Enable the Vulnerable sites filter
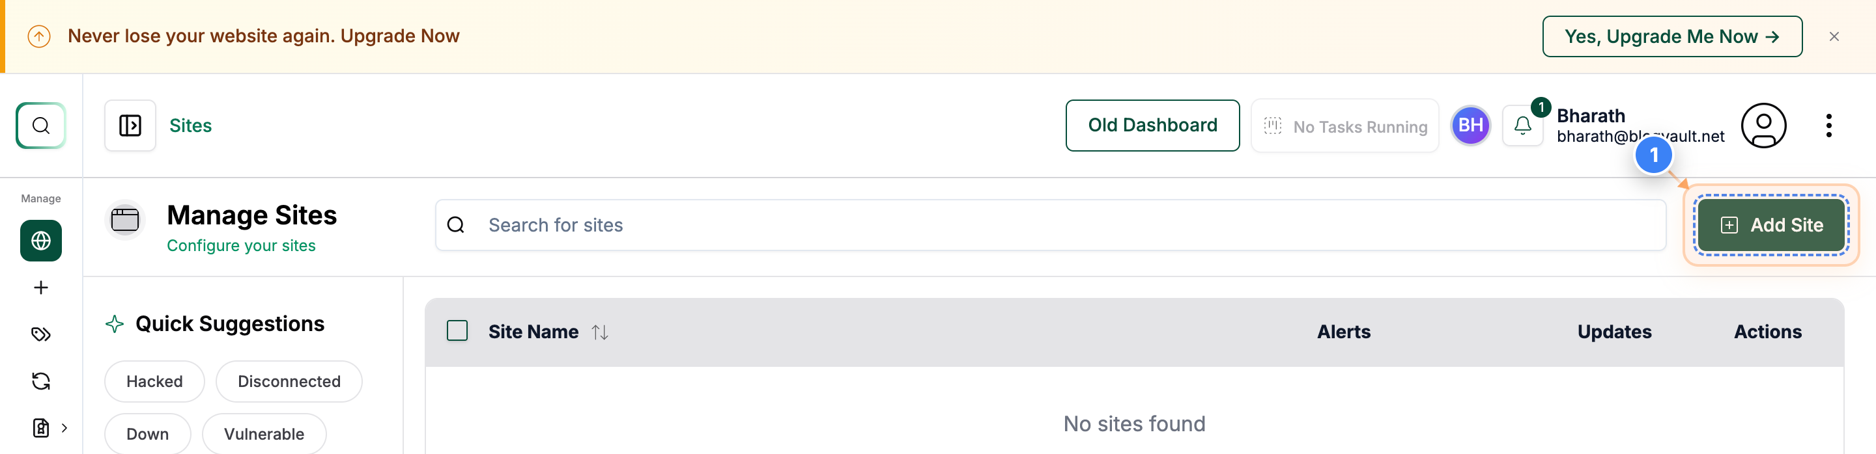The image size is (1876, 454). pos(264,434)
